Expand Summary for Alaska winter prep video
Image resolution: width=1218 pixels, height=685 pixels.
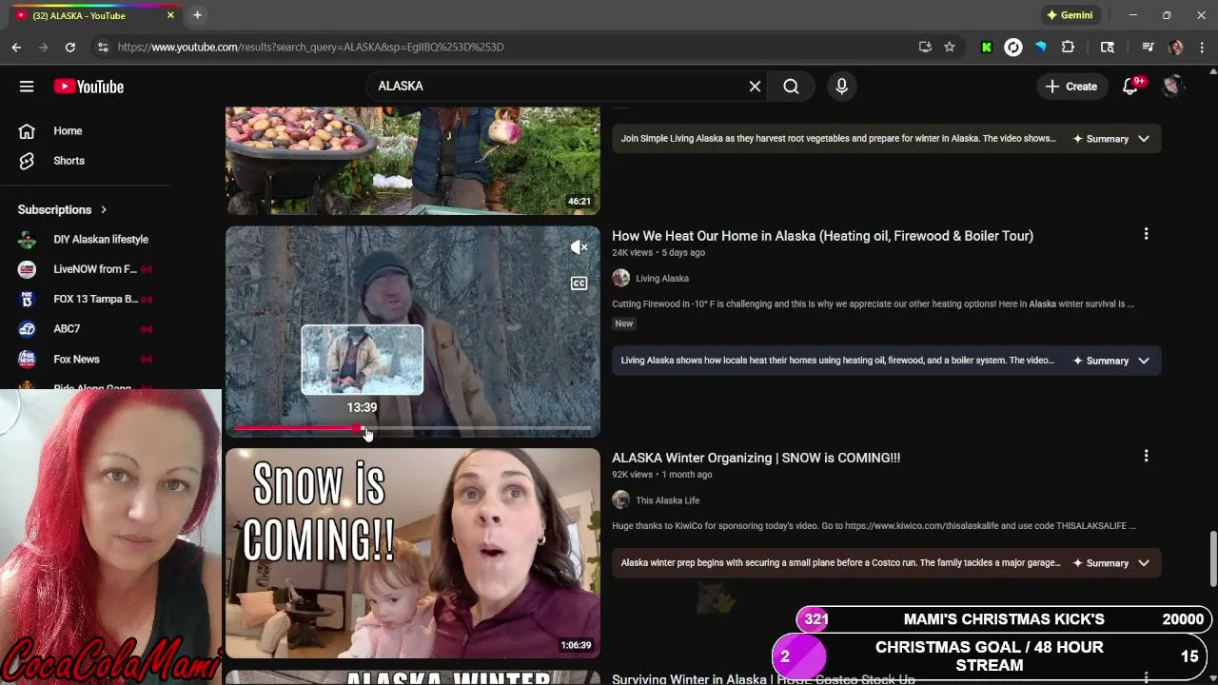[1111, 563]
